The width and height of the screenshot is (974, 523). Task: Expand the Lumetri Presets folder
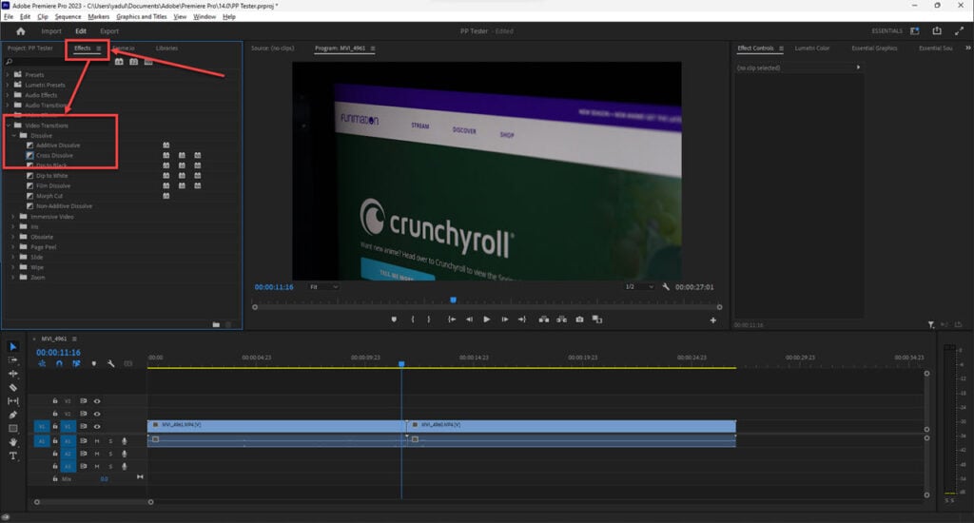pyautogui.click(x=8, y=85)
